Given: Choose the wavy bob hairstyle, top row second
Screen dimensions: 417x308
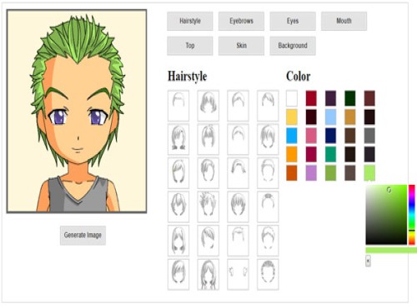Looking at the screenshot, I should (x=208, y=106).
